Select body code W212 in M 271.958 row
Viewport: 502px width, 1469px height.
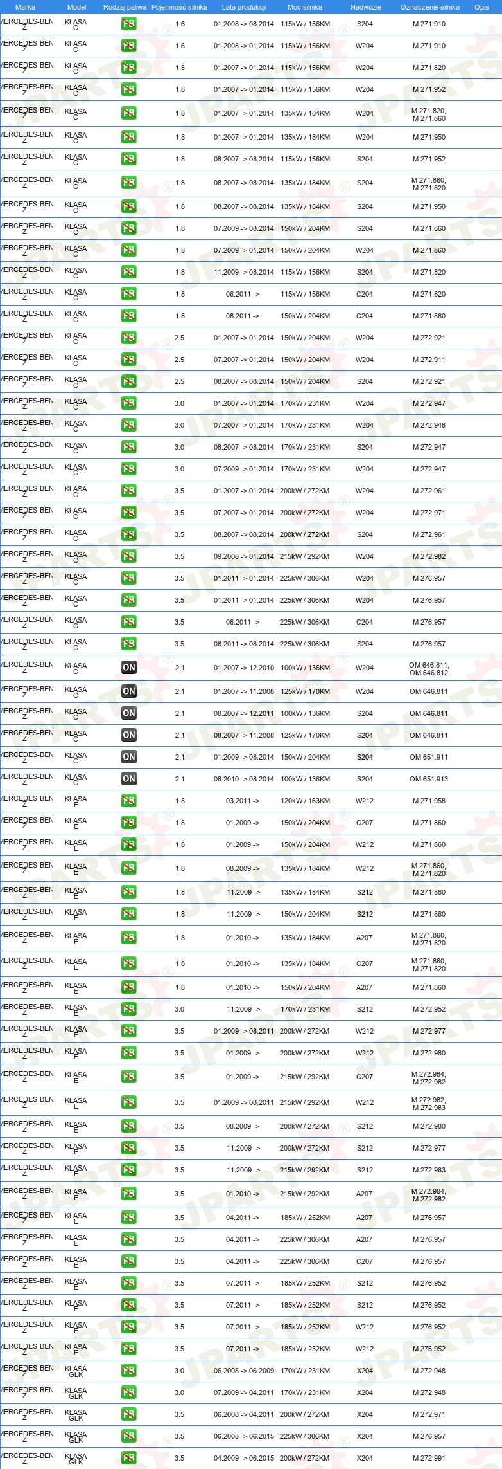pos(365,801)
